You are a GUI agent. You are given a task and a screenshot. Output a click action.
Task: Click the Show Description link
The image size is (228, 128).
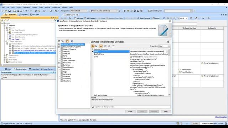coord(221,117)
